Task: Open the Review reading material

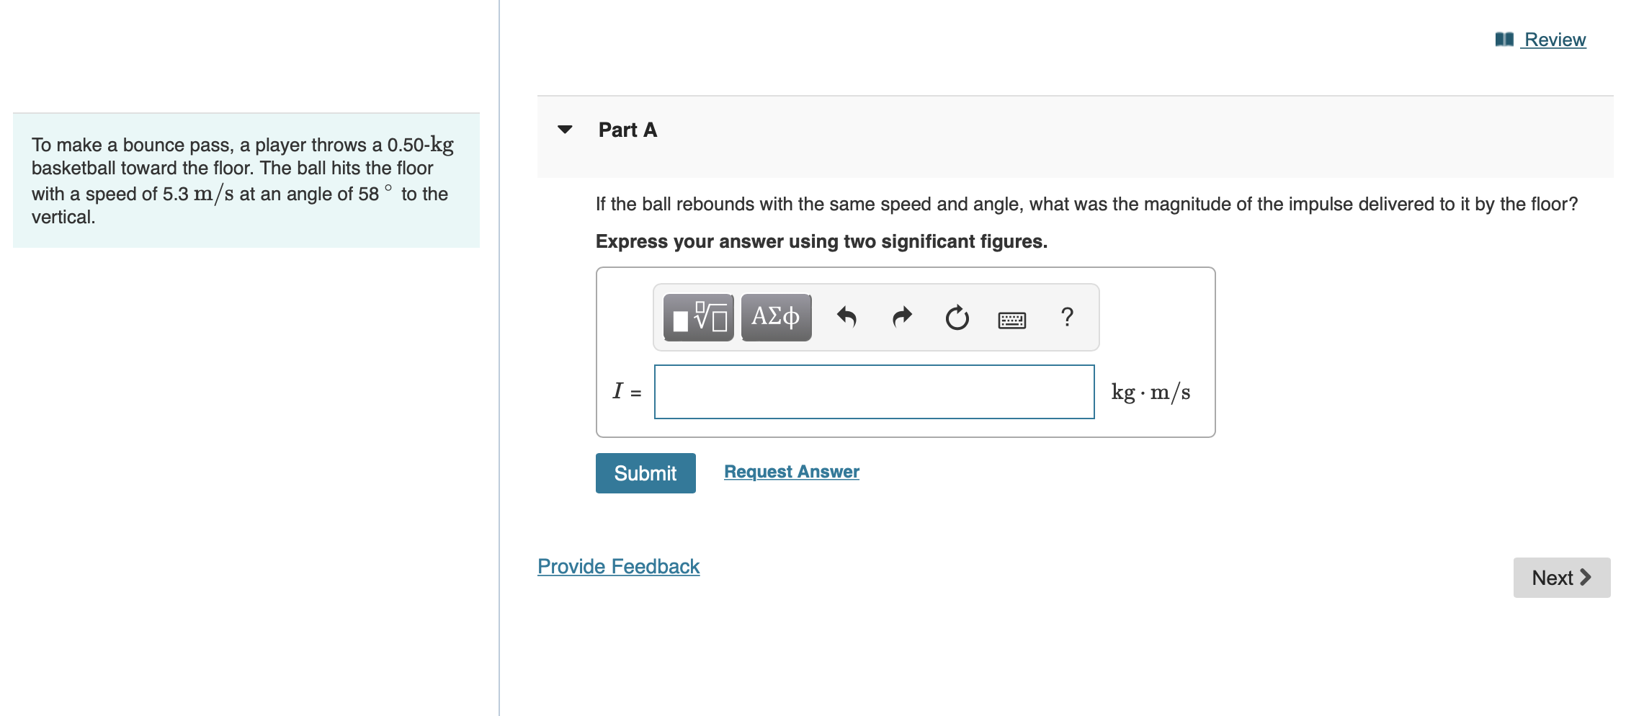Action: (1553, 40)
